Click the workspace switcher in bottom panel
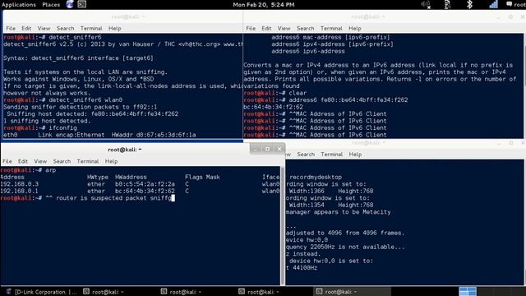Screen dimensions: 526x296 468,291
